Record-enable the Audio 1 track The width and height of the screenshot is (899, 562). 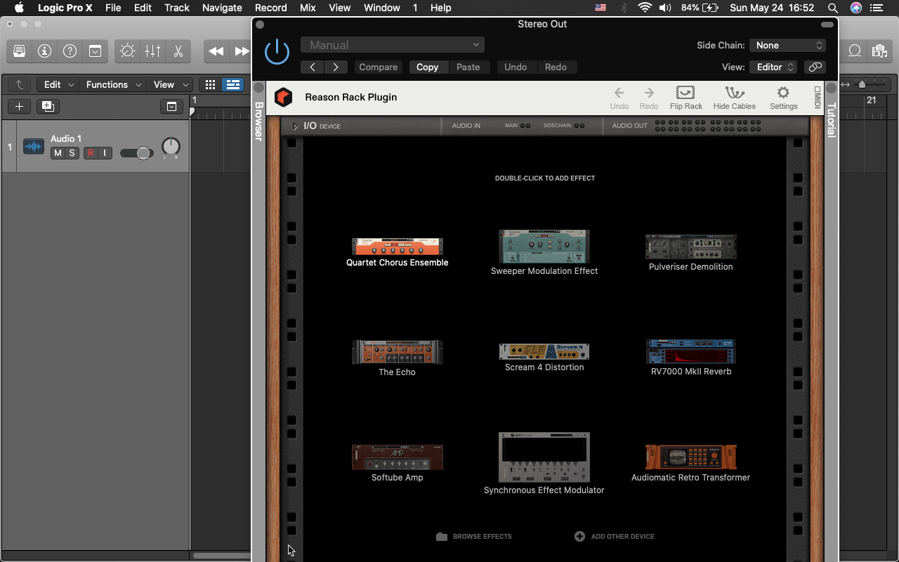(x=91, y=153)
